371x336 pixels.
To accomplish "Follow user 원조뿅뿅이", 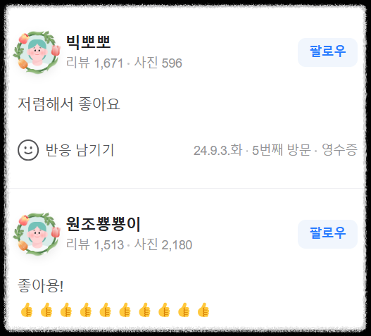I will 327,234.
